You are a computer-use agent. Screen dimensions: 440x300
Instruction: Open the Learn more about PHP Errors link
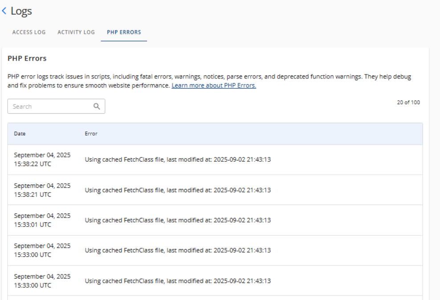pyautogui.click(x=213, y=85)
